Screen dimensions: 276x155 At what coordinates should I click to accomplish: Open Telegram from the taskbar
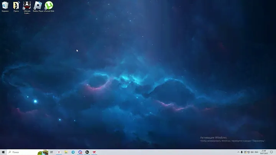coord(73,152)
